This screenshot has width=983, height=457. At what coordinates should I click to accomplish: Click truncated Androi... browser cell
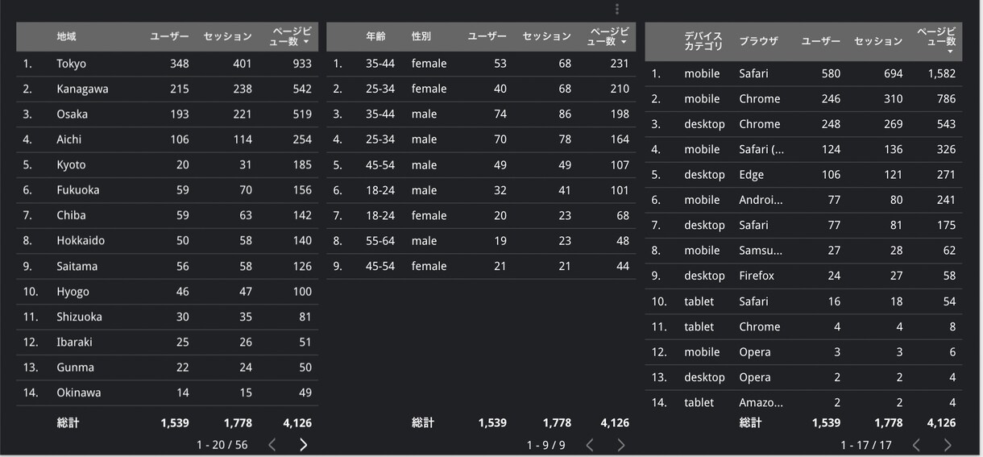[761, 200]
